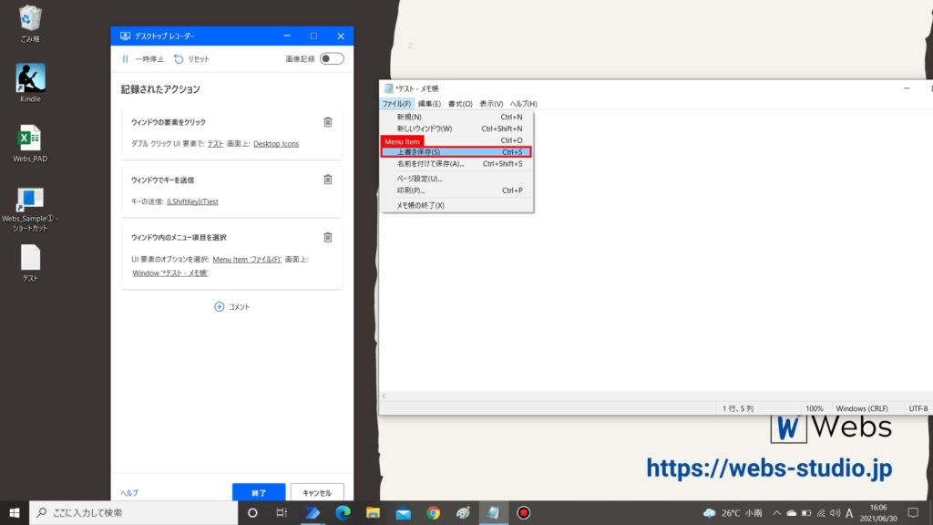Select メモ帳の終了(X) menu item

click(457, 205)
